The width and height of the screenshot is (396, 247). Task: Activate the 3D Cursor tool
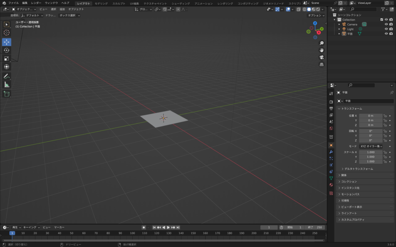tap(7, 32)
